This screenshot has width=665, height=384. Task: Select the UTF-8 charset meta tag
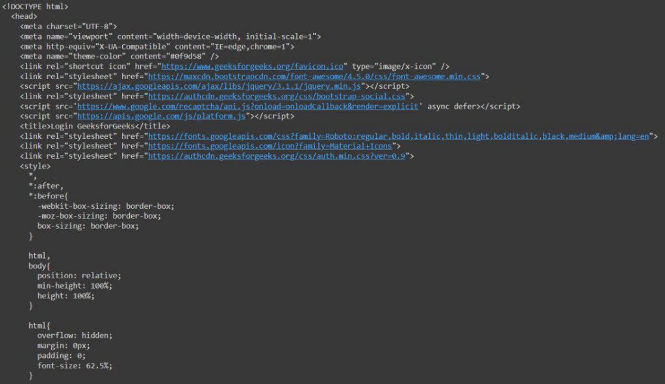pos(78,26)
